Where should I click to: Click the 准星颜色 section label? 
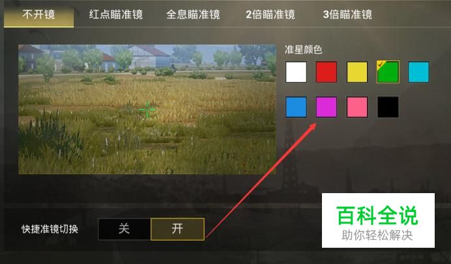tap(304, 49)
